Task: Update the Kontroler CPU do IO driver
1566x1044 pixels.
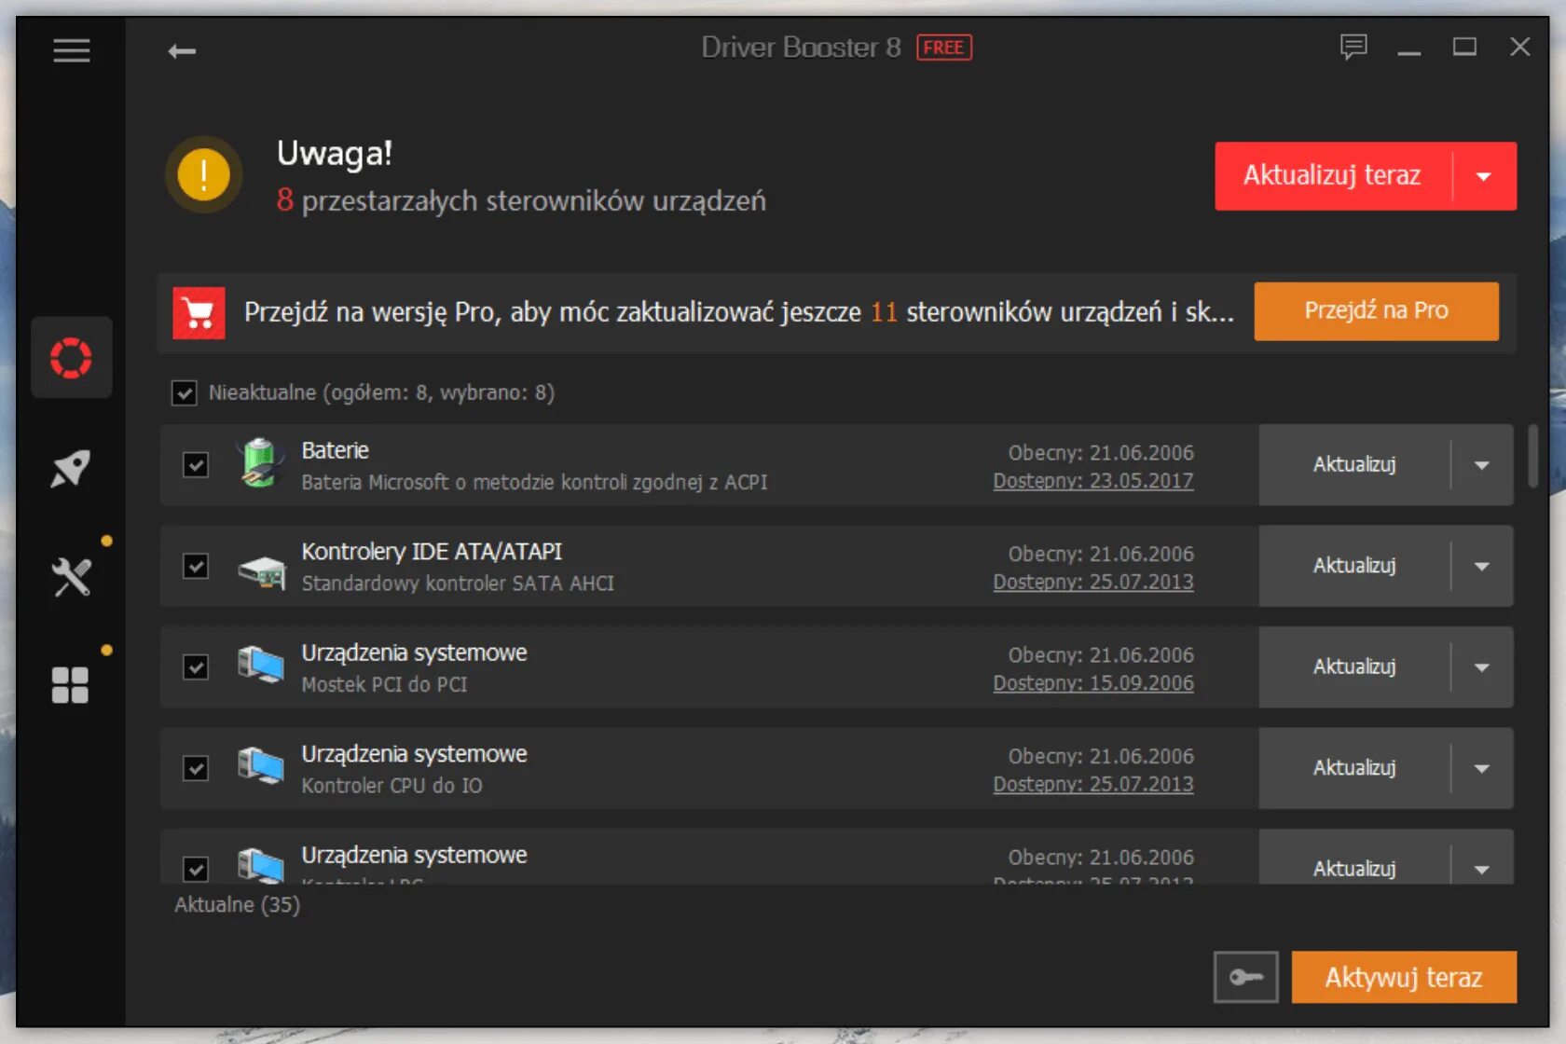Action: [1354, 768]
